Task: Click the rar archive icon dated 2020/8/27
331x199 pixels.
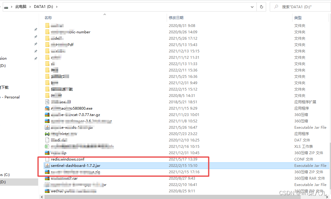Action: [47, 178]
